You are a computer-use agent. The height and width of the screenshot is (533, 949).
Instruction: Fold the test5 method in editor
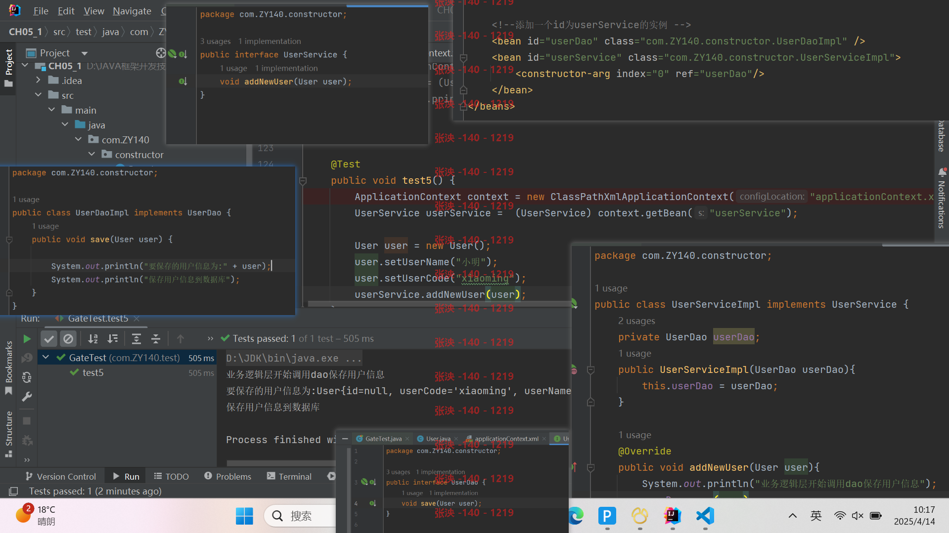(x=303, y=181)
